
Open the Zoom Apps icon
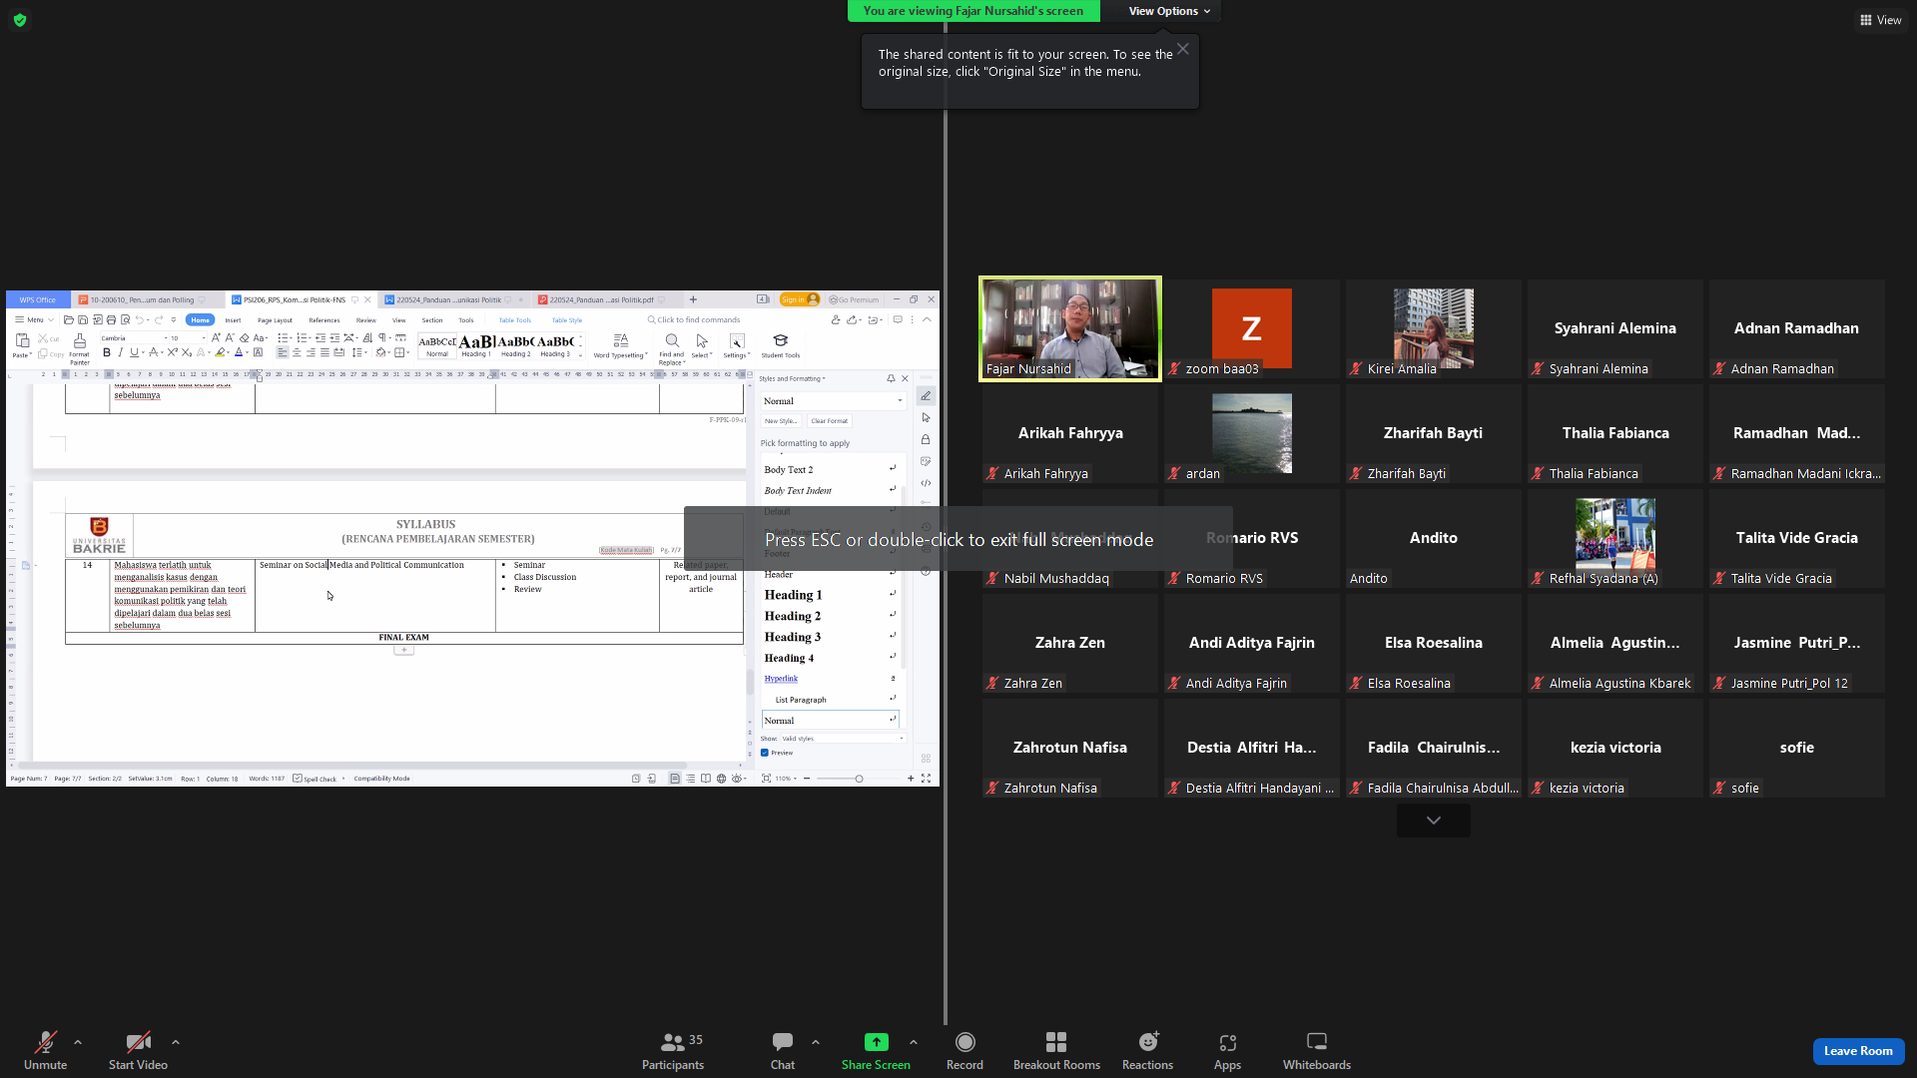coord(1227,1042)
